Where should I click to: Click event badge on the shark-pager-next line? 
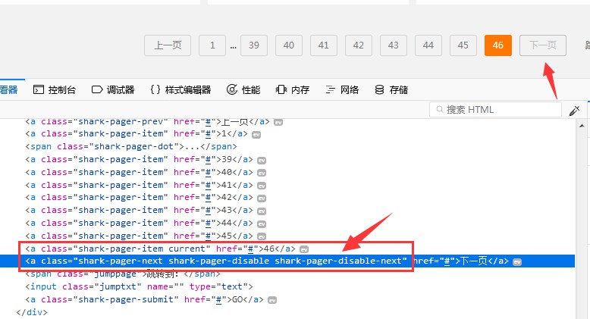[517, 262]
